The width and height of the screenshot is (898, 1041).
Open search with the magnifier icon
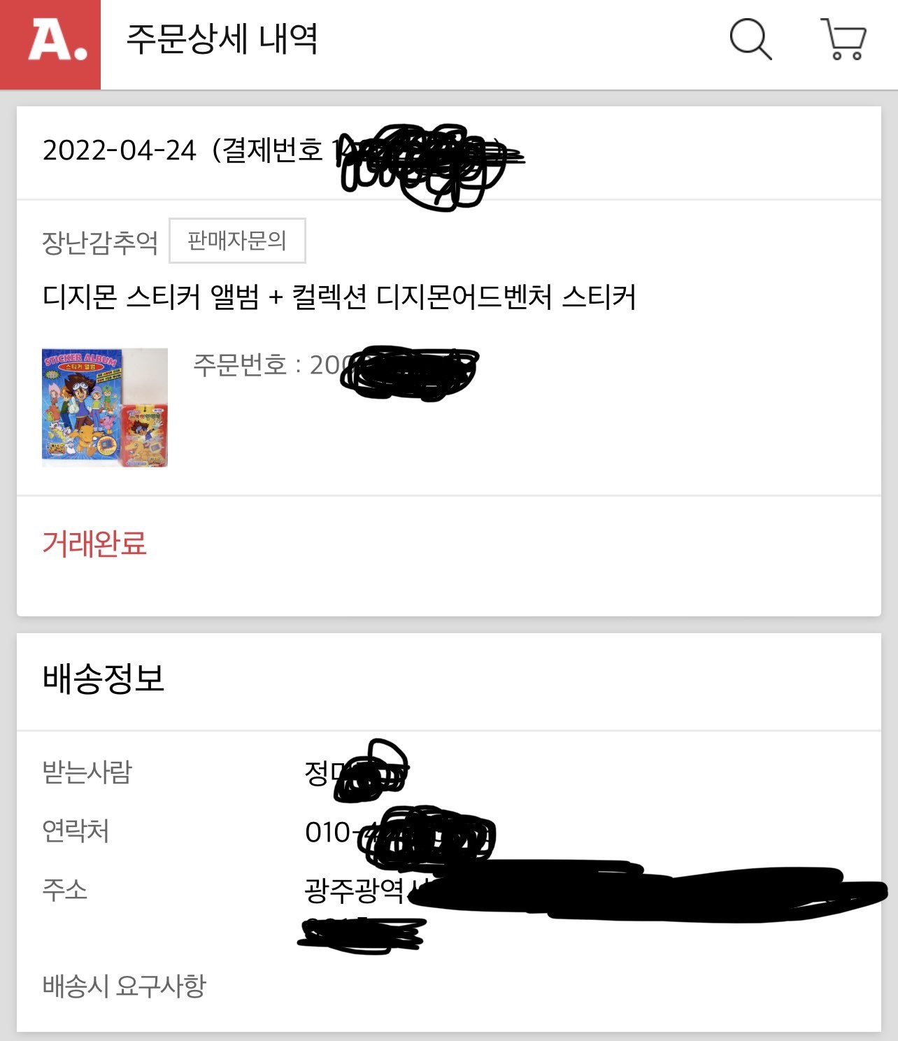(x=750, y=39)
